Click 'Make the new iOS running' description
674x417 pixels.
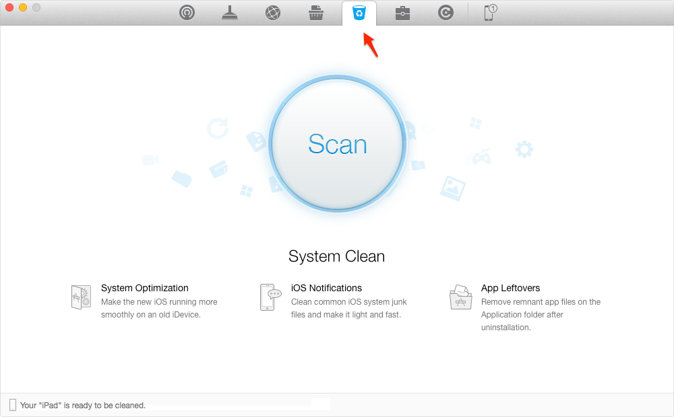point(159,308)
